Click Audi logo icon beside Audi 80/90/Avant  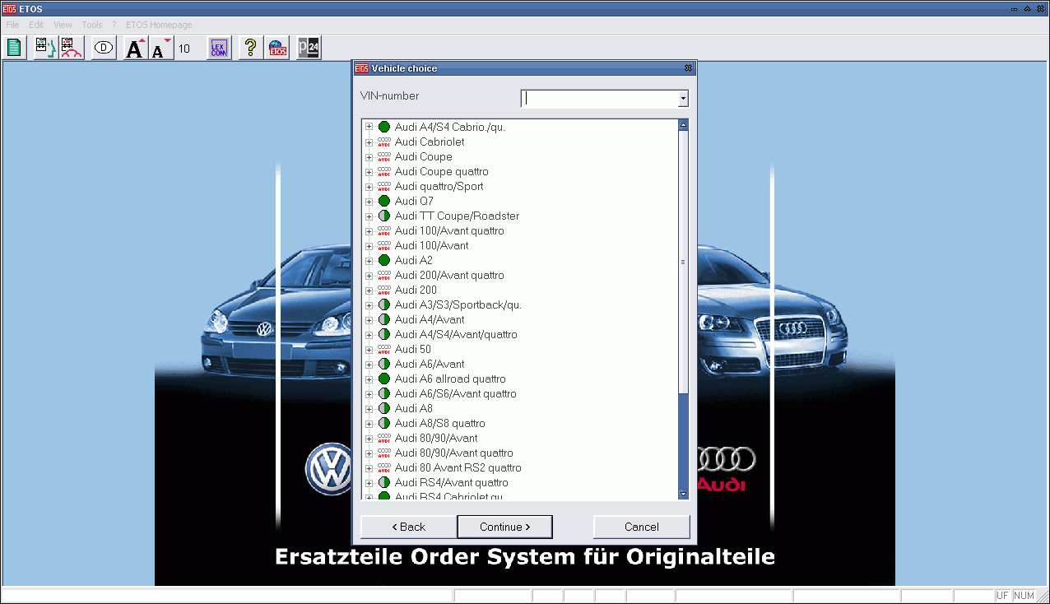(384, 438)
